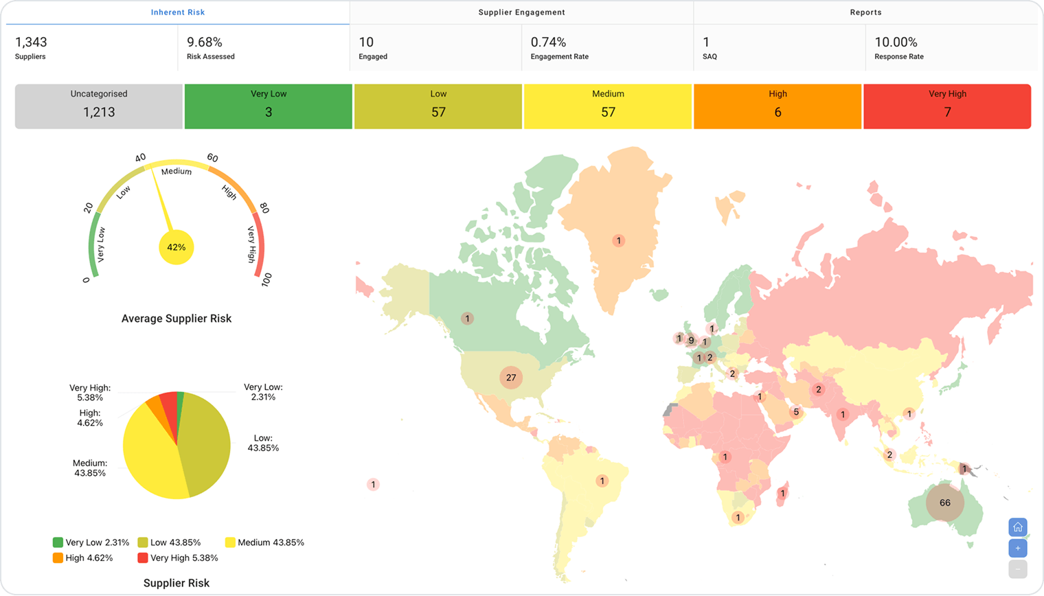Open the 2-supplier marker on India

click(817, 389)
